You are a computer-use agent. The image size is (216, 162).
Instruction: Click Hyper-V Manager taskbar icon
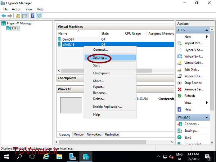coord(86,157)
